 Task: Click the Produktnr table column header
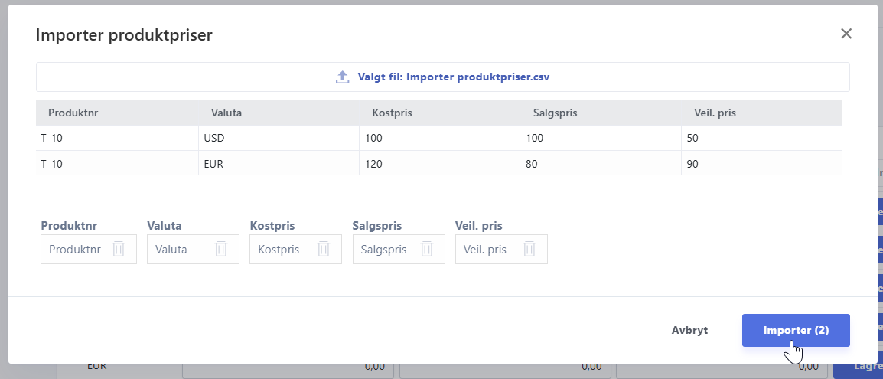pos(73,113)
